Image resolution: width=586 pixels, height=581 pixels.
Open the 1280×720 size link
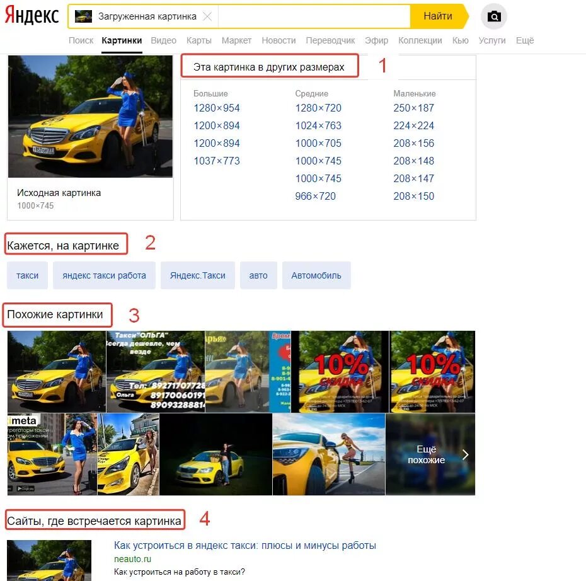point(318,108)
